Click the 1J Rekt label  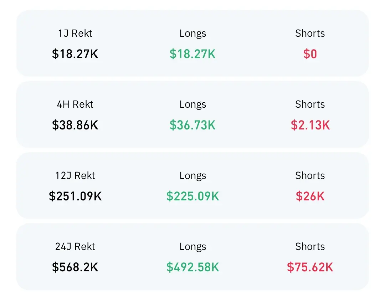coord(75,34)
